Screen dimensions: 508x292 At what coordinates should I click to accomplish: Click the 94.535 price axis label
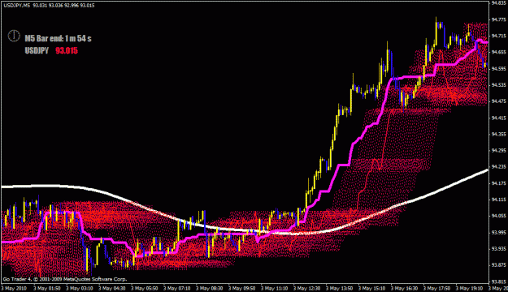tap(498, 85)
